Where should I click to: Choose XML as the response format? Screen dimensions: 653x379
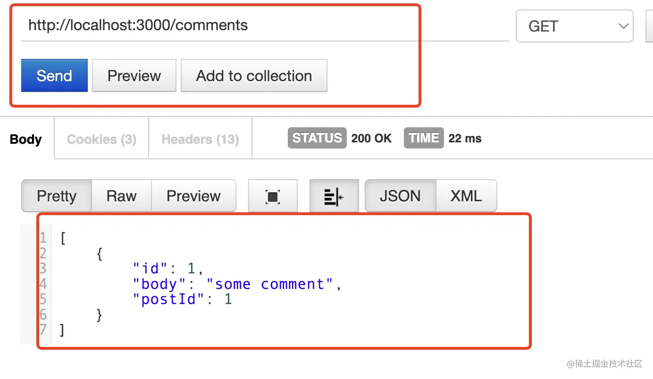coord(466,196)
